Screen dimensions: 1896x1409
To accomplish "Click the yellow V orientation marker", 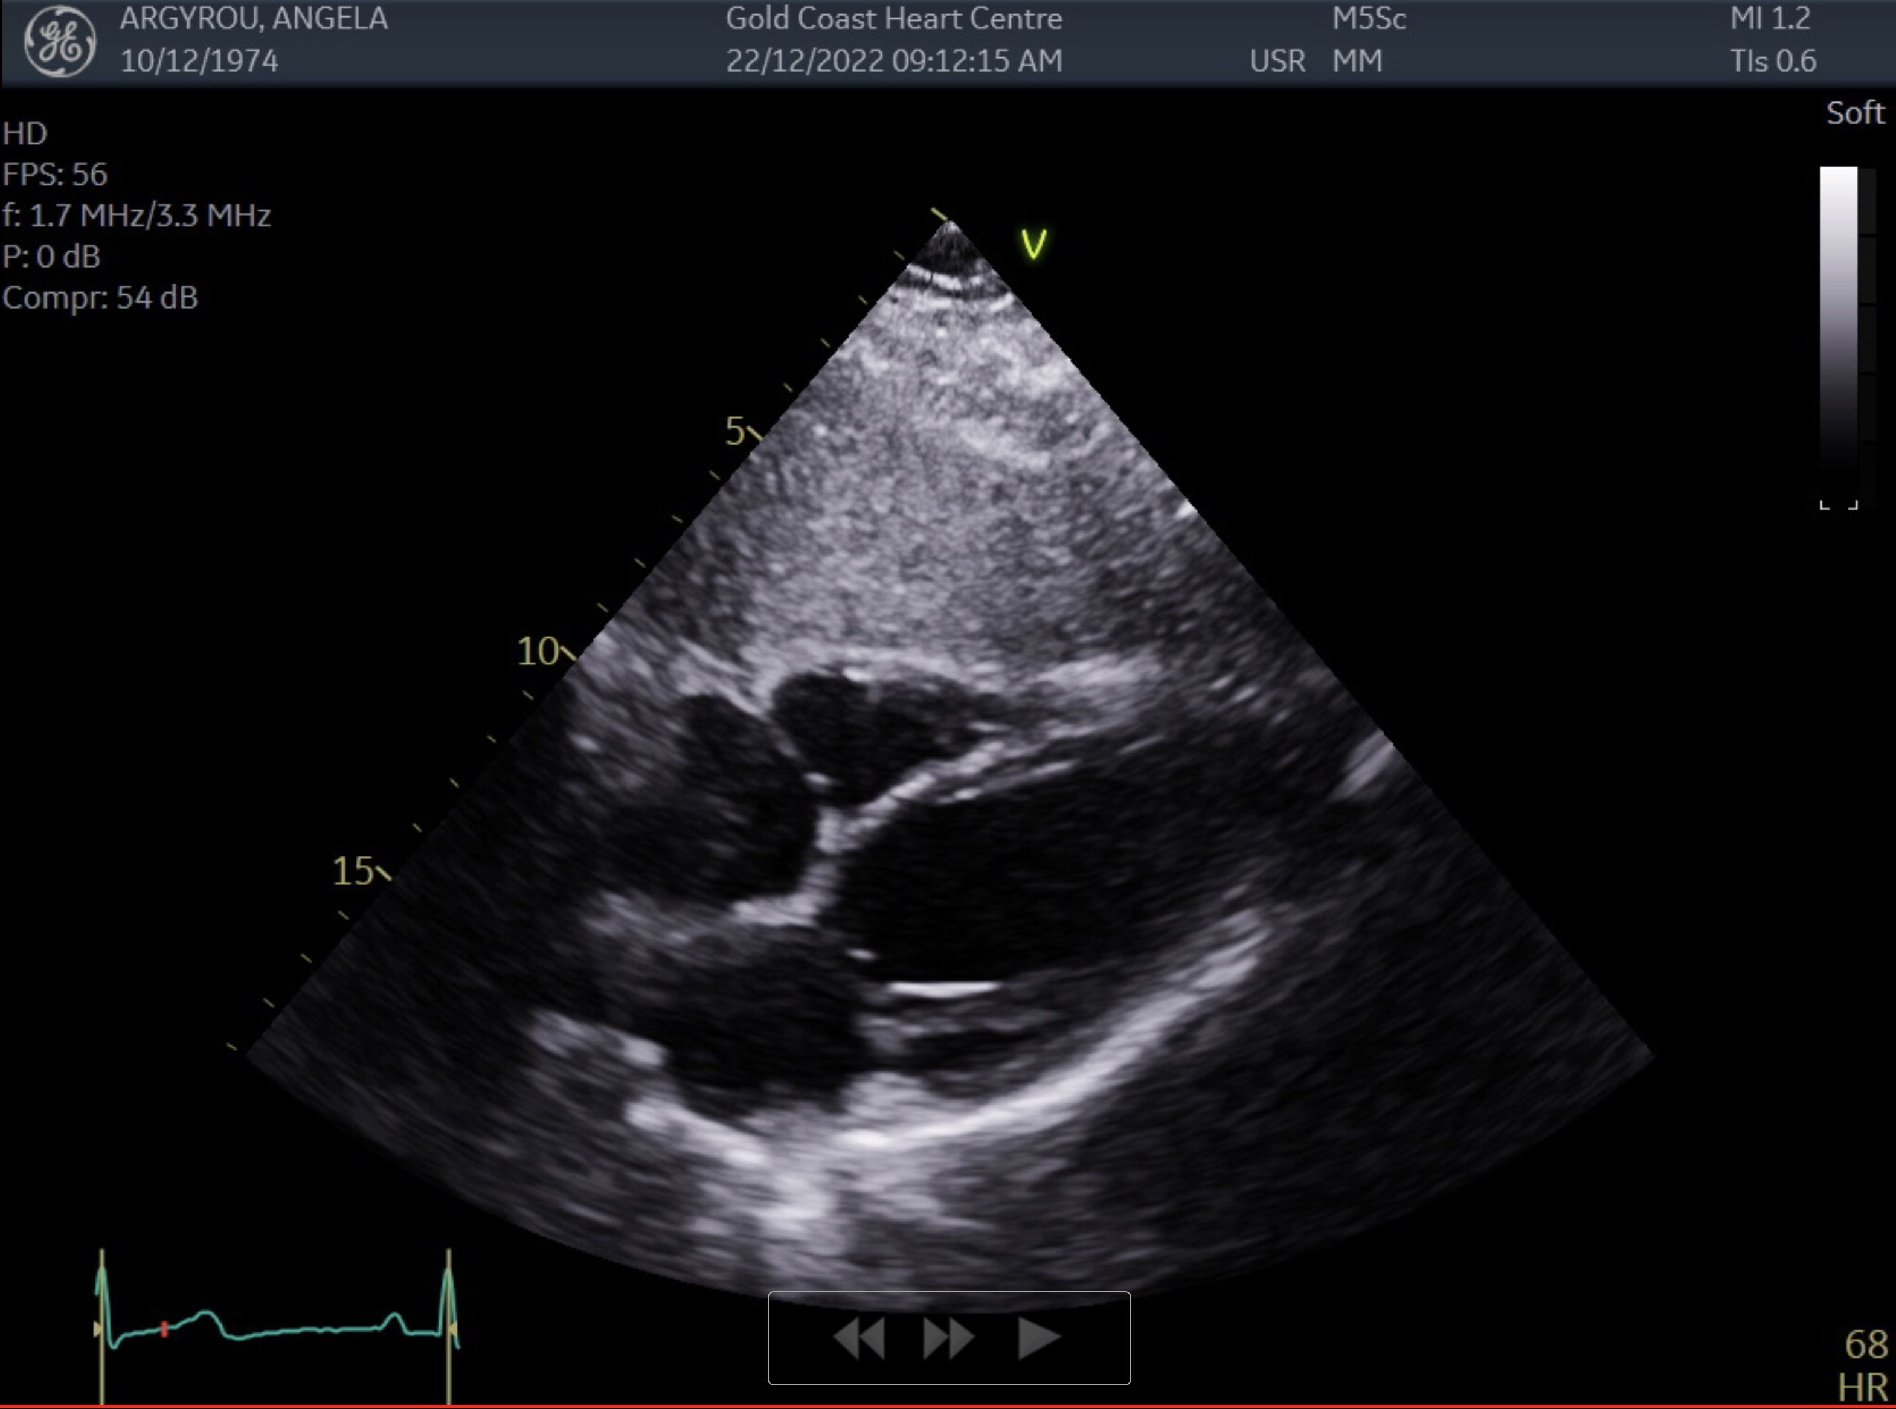I will (x=1033, y=245).
